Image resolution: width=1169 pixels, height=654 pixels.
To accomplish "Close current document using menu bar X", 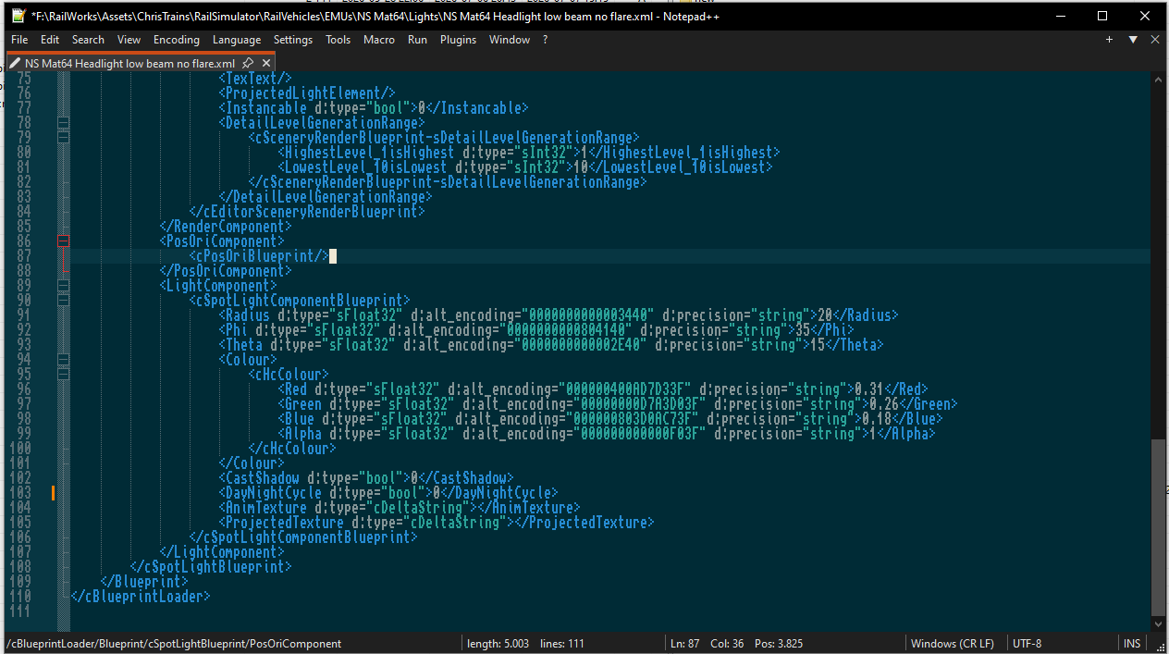I will (x=1155, y=40).
